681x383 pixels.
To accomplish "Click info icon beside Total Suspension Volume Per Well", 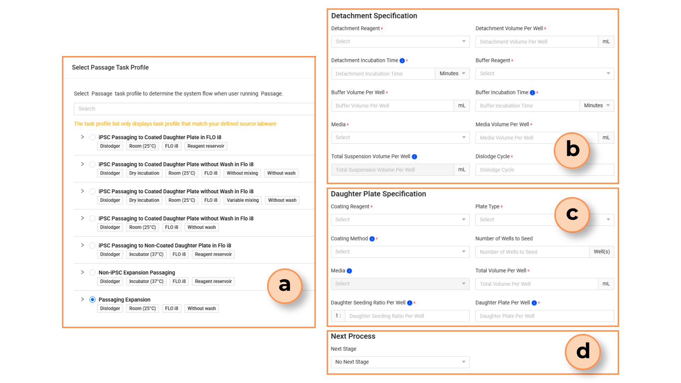I will pos(414,157).
